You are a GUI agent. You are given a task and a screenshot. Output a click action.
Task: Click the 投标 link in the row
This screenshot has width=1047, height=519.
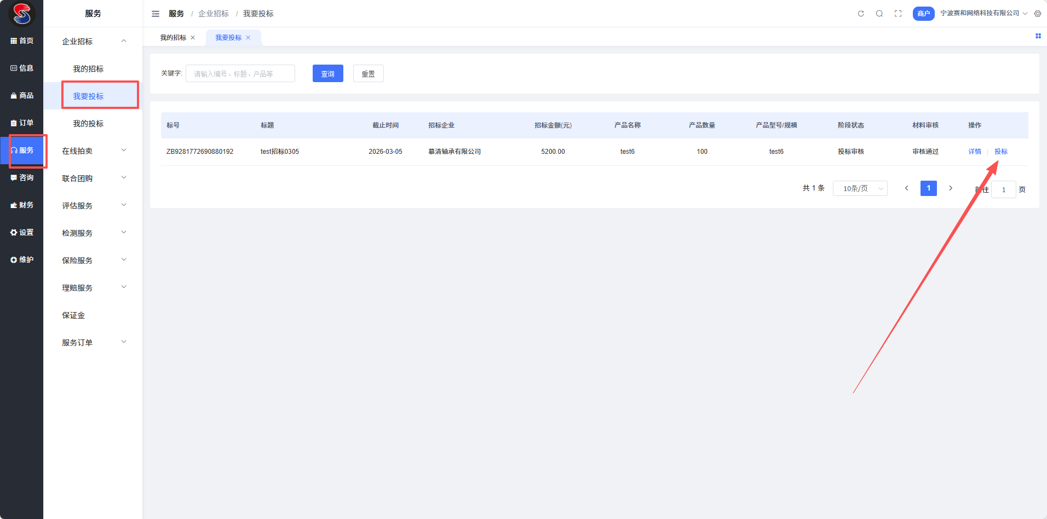1000,152
